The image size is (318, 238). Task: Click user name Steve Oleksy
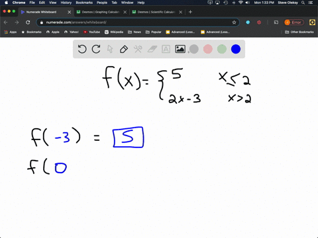click(x=288, y=3)
